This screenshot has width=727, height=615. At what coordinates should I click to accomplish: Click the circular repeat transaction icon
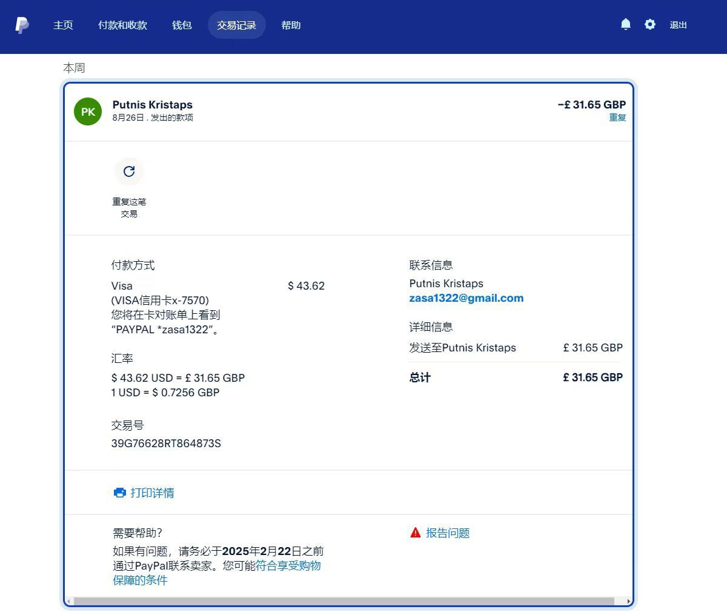pyautogui.click(x=129, y=171)
